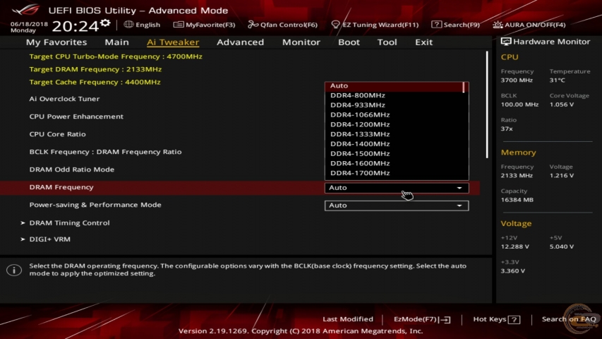
Task: Open Search(F9) question icon
Action: tap(436, 24)
